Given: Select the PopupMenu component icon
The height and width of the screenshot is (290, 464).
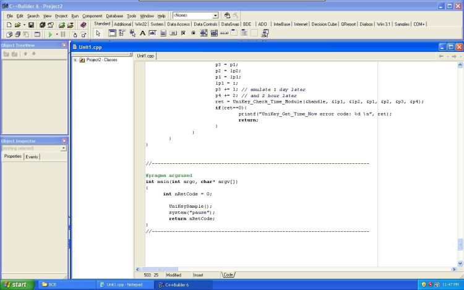Looking at the screenshot, I should [132, 33].
